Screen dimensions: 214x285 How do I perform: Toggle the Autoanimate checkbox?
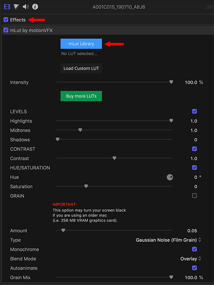click(194, 268)
